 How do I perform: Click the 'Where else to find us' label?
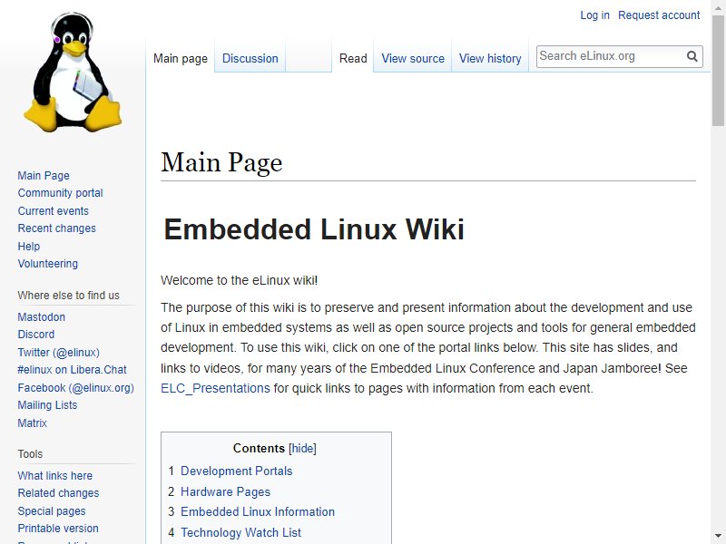[x=69, y=296]
